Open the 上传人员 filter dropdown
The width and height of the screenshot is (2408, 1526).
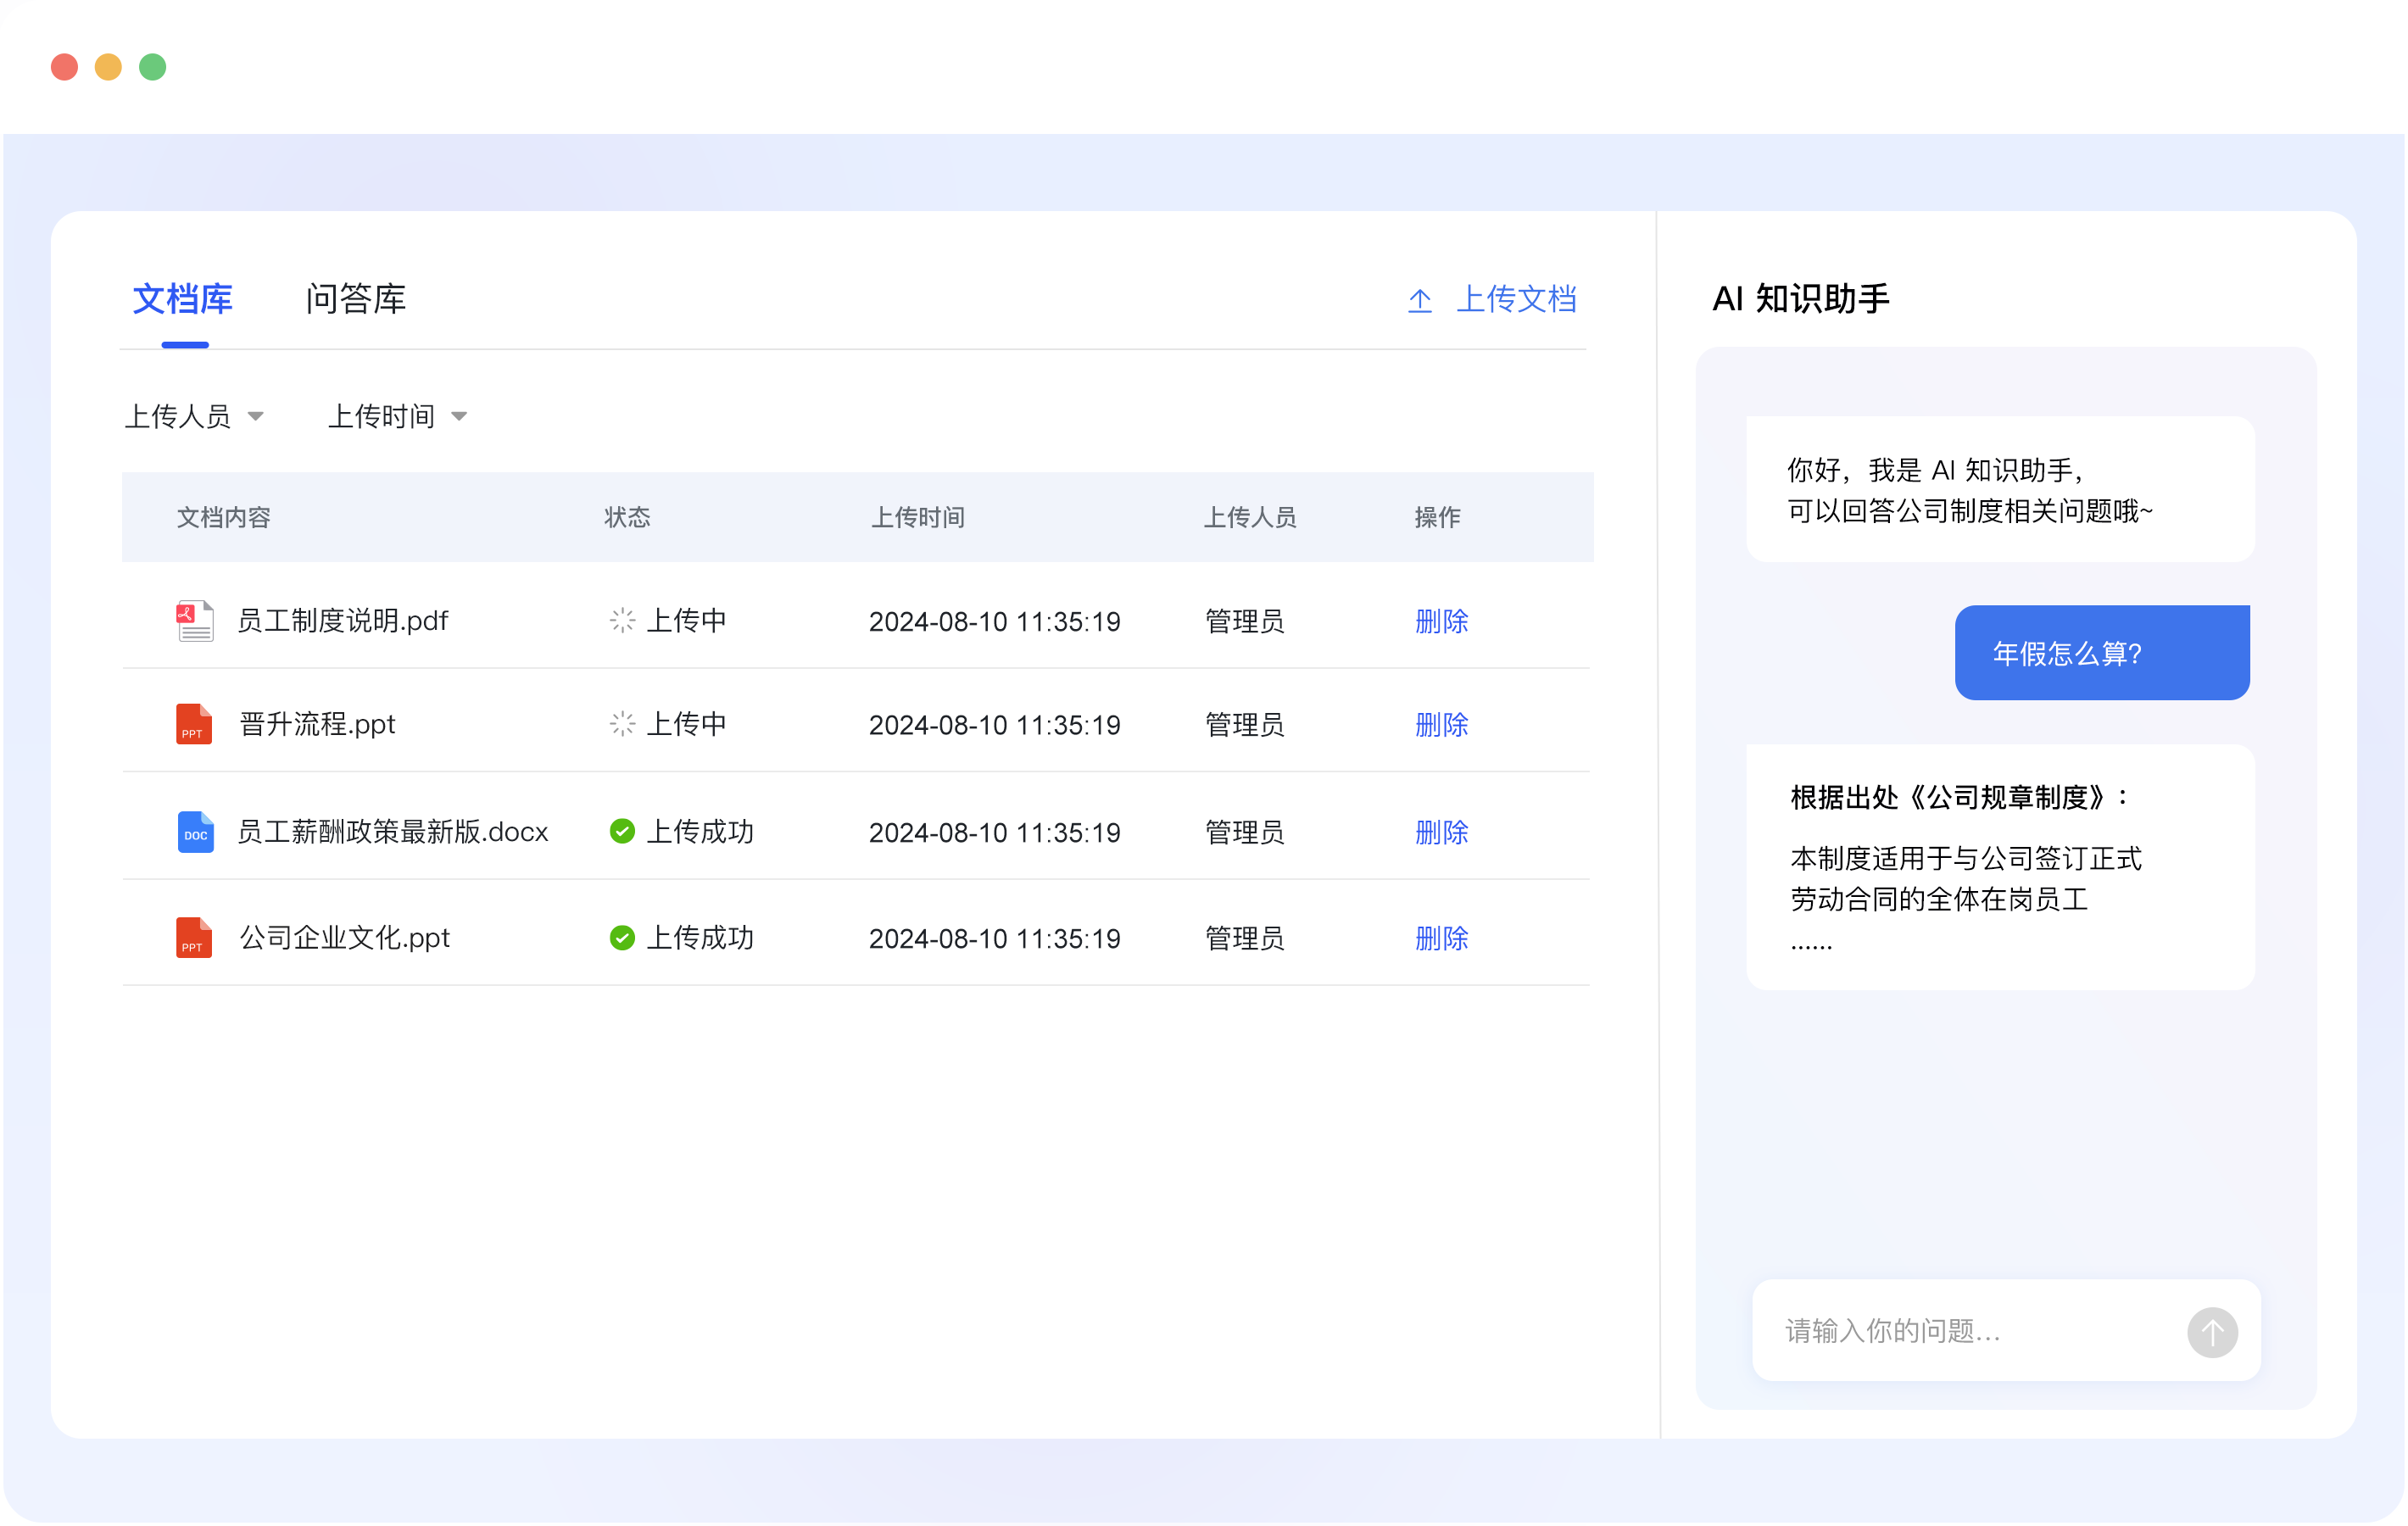coord(194,415)
